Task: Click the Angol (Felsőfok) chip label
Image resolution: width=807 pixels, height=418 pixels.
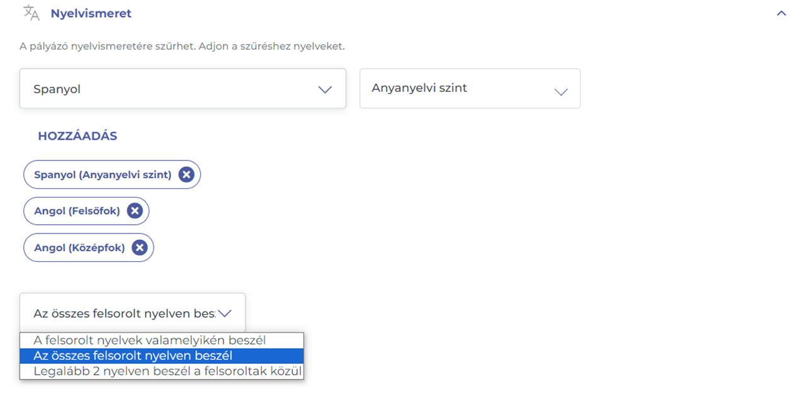Action: pos(77,211)
